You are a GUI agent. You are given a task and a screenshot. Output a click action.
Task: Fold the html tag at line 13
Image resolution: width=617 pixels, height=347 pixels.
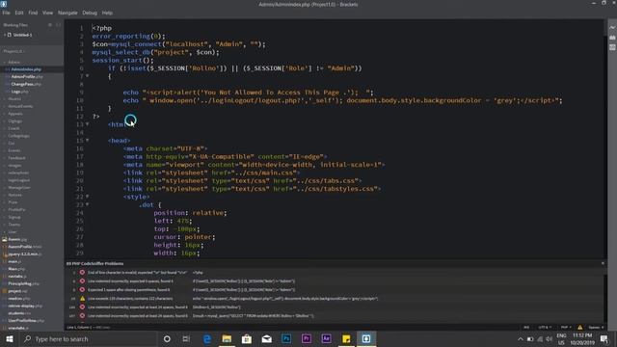88,124
